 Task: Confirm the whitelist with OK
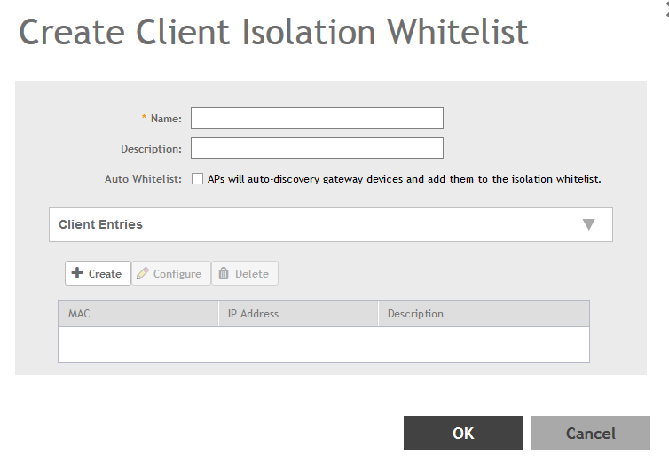coord(463,433)
